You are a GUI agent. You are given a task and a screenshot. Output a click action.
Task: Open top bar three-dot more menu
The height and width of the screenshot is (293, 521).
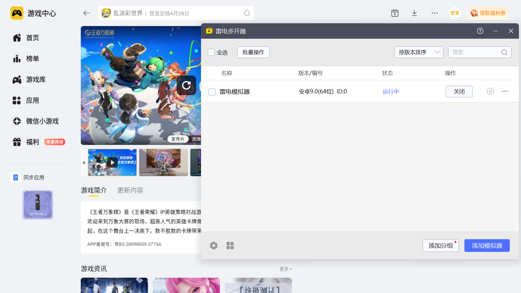click(434, 13)
